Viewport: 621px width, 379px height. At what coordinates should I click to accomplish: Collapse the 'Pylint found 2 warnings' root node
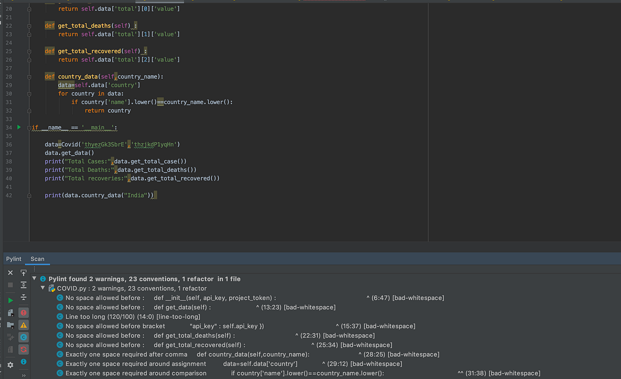pos(34,277)
